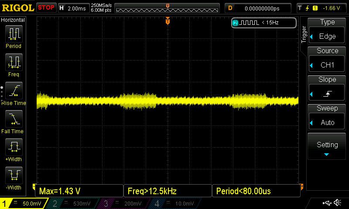Viewport: 349px width, 209px height.
Task: Change the trigger Source CH1 option
Action: click(327, 59)
